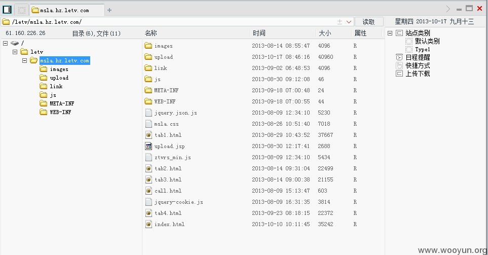
Task: Click the plus-minus icon in path bar
Action: (340, 22)
